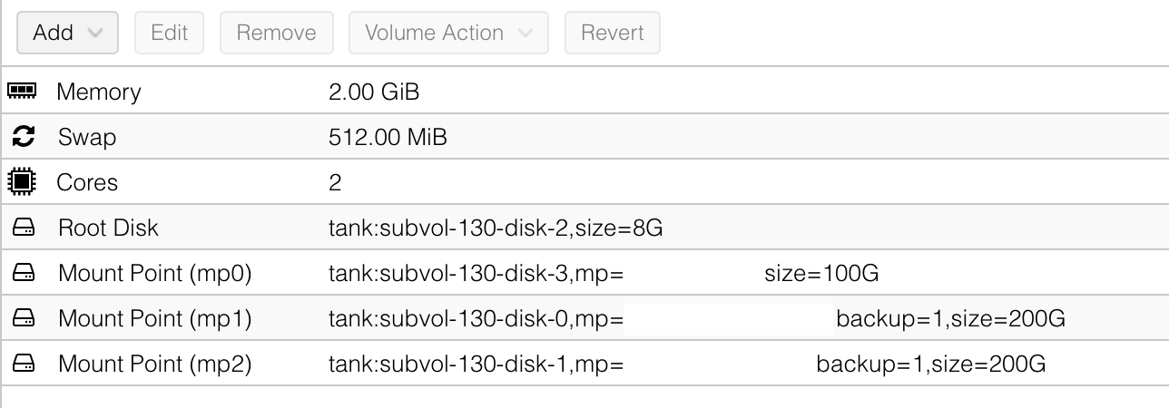
Task: Expand the Volume Action dropdown
Action: (448, 33)
